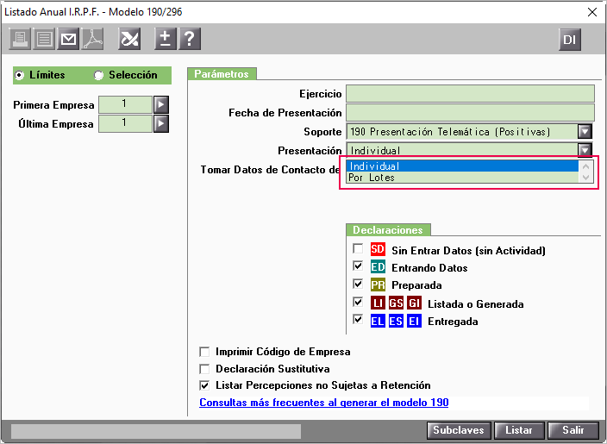Click the printer icon in toolbar
Screen dimensions: 607x444
point(20,39)
